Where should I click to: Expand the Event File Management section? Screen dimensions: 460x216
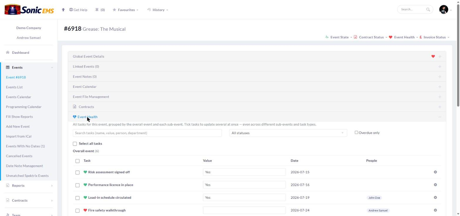257,97
